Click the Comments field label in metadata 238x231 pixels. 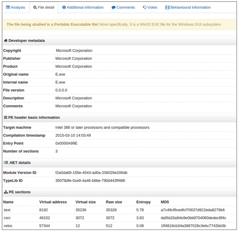[x=13, y=106]
